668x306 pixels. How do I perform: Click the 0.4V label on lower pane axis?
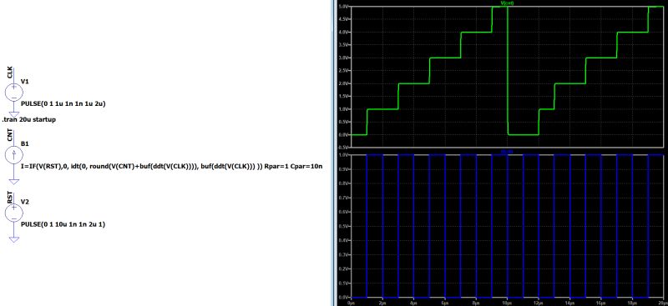click(343, 240)
